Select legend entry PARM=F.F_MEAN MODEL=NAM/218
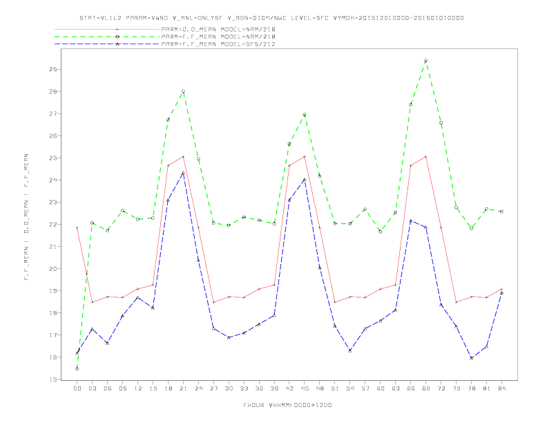Image resolution: width=547 pixels, height=423 pixels. point(218,37)
